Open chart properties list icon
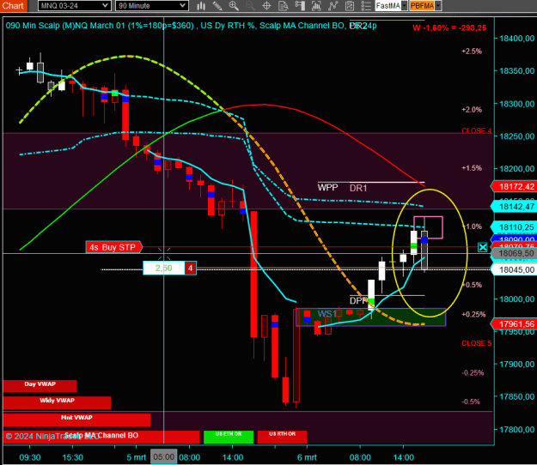 (x=366, y=6)
